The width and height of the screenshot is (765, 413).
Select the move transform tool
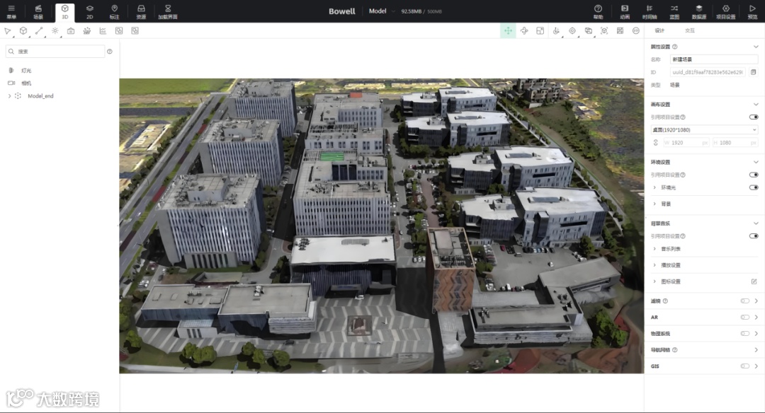coord(508,30)
